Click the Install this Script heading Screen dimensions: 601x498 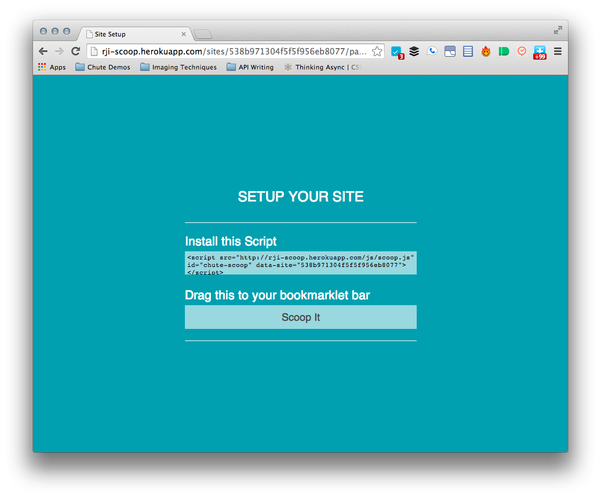click(231, 241)
